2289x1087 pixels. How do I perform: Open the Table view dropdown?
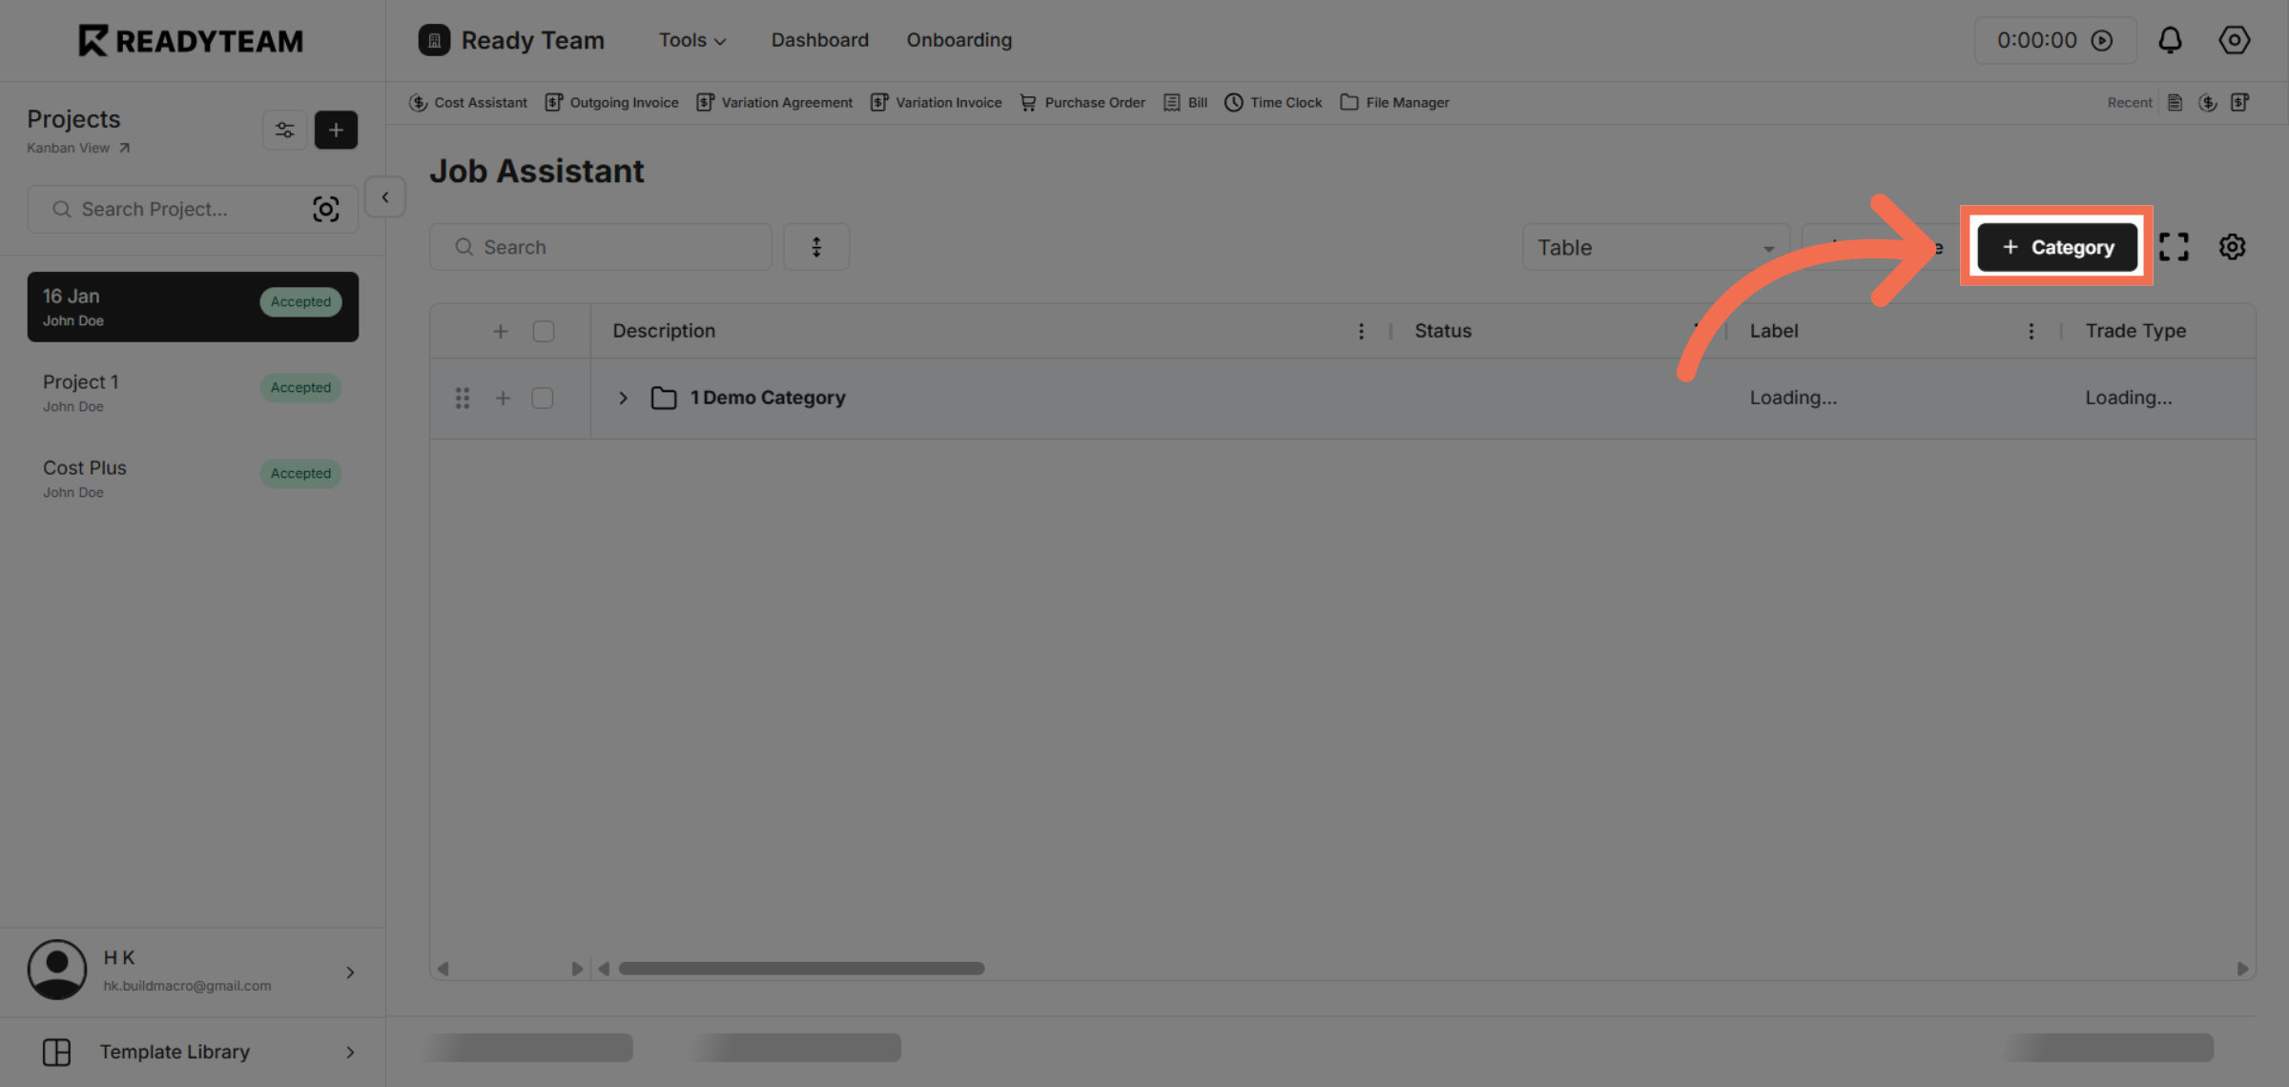(x=1655, y=246)
